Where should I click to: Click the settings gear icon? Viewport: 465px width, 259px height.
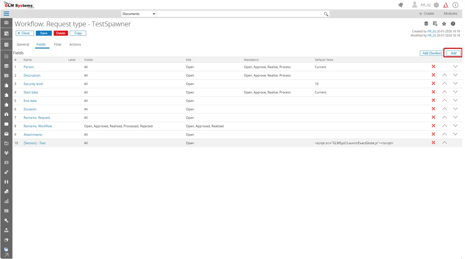point(436,5)
